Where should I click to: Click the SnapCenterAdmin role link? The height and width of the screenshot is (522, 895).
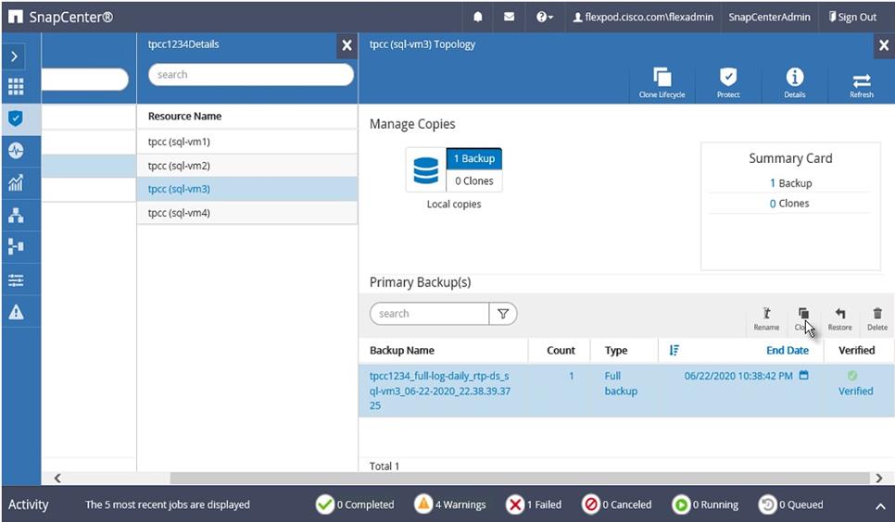(769, 17)
